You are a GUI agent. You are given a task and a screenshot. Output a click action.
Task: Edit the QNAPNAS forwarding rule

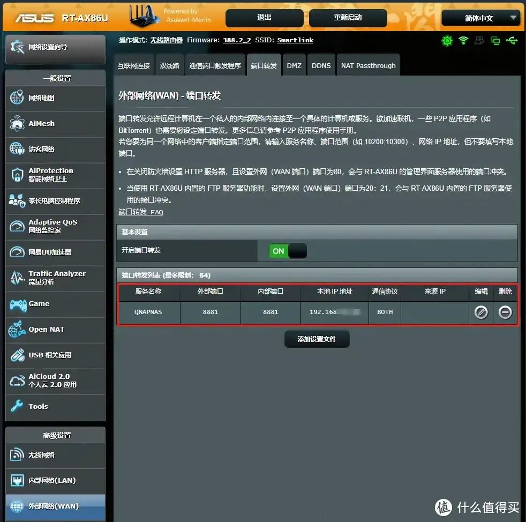(x=480, y=312)
